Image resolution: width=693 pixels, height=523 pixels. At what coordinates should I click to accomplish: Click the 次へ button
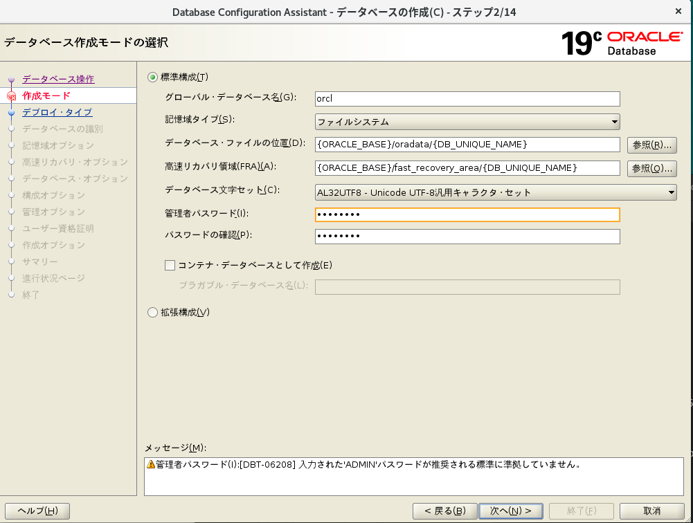(x=511, y=511)
